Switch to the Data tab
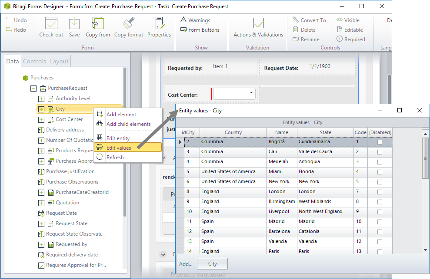Screen dimensions: 430x279 point(13,61)
